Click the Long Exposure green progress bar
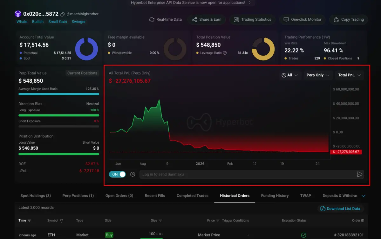Screen dimensions: 381x239 [x=59, y=115]
